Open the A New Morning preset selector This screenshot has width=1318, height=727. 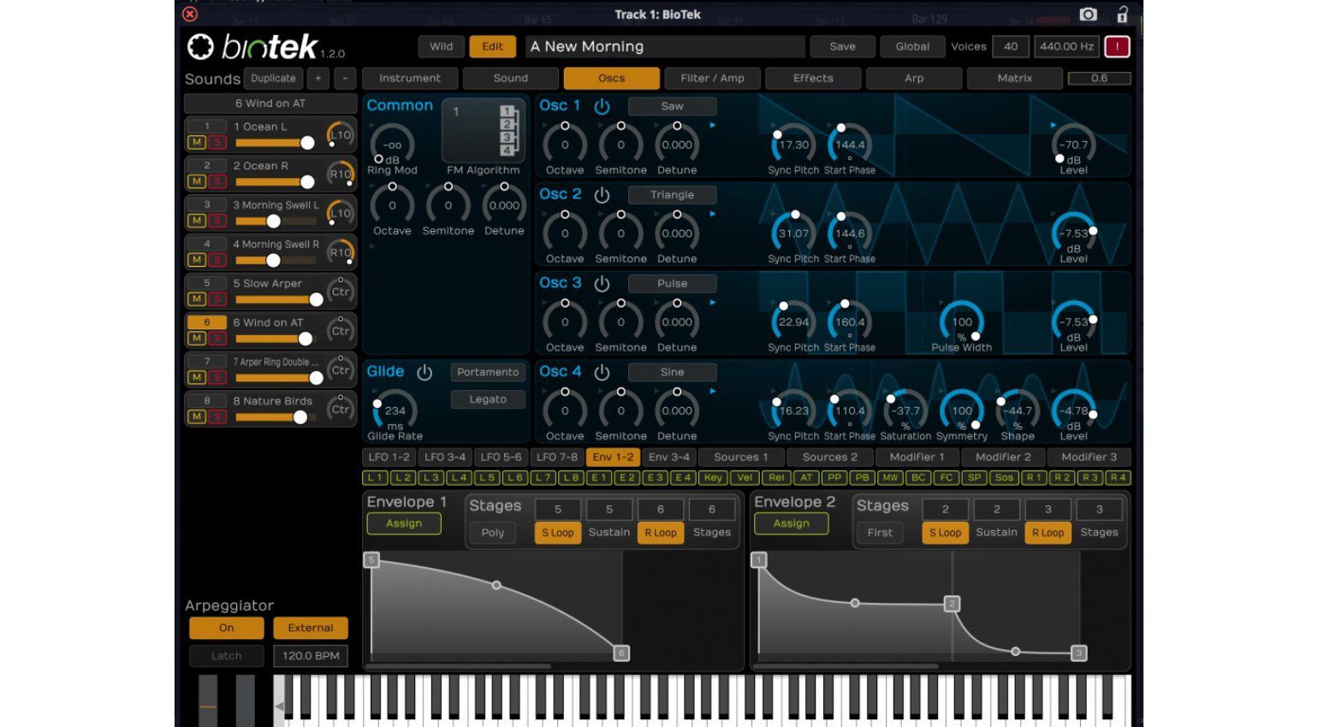pos(665,47)
